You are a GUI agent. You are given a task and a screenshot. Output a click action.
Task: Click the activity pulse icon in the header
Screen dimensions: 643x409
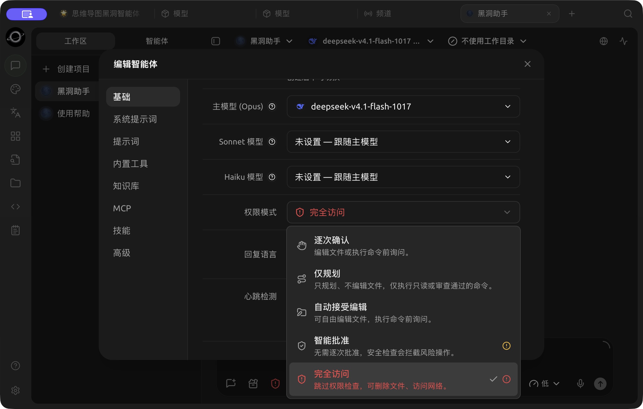[624, 41]
